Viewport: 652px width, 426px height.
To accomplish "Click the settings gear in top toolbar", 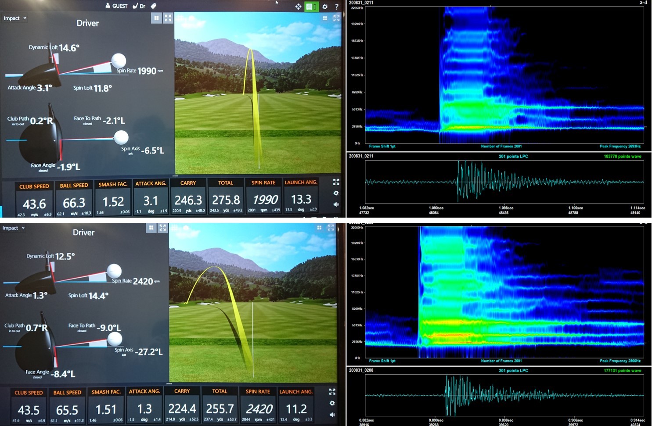I will point(325,7).
